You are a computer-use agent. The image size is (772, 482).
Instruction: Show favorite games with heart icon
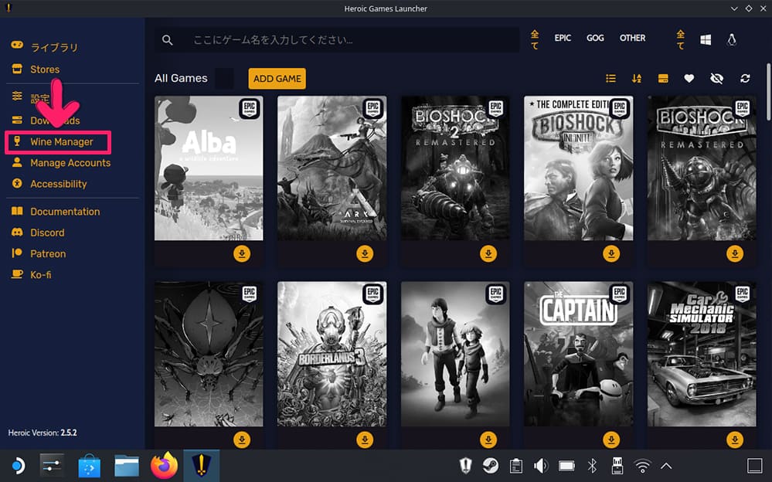[x=689, y=78]
